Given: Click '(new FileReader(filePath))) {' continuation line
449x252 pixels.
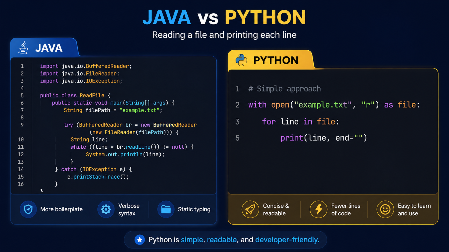Looking at the screenshot, I should pyautogui.click(x=134, y=132).
